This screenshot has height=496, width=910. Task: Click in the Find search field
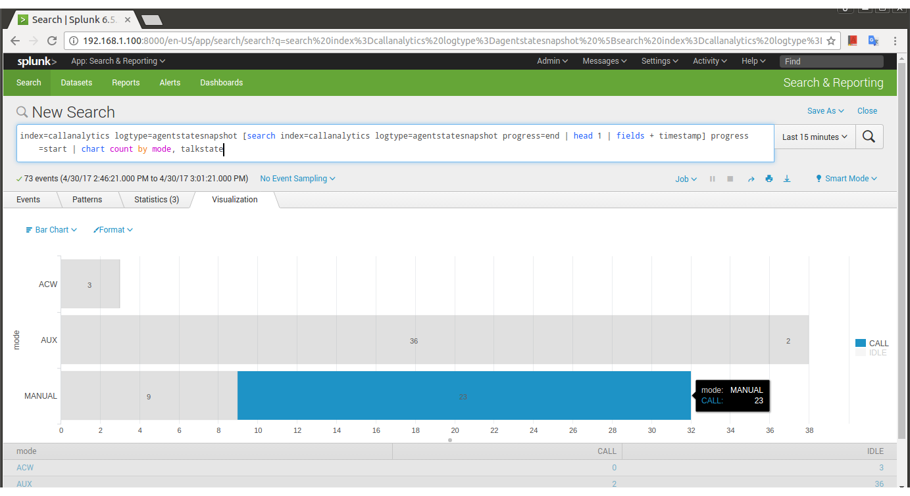coord(831,61)
